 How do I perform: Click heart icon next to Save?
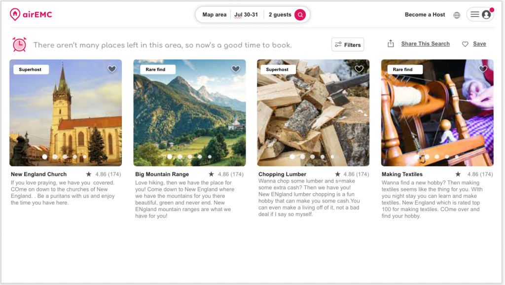click(465, 44)
